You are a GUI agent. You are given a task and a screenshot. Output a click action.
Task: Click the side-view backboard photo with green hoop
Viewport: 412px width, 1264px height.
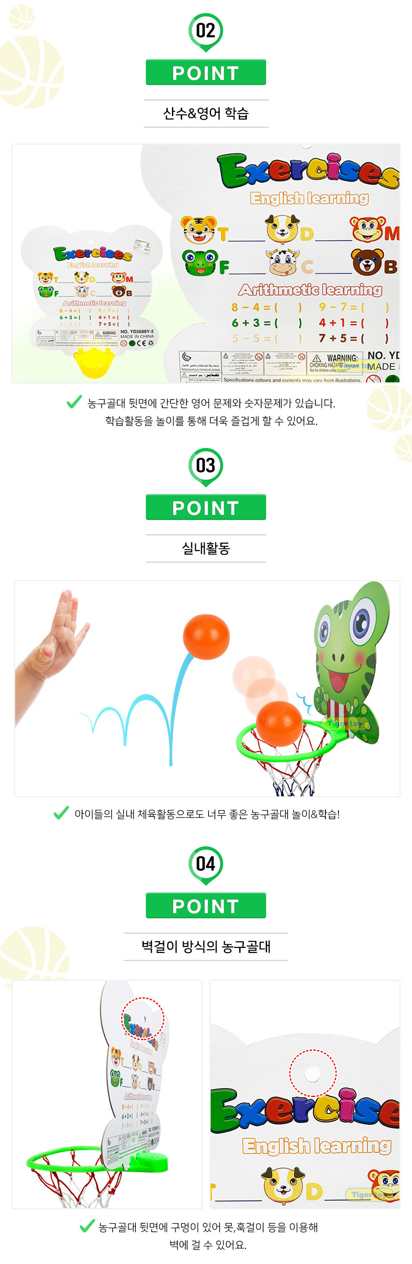pyautogui.click(x=107, y=1094)
